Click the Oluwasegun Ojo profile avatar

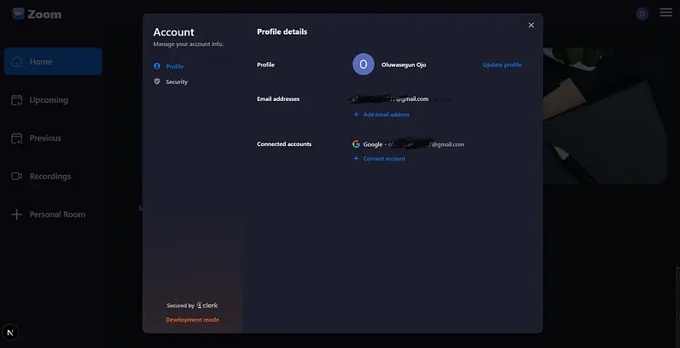[x=363, y=65]
